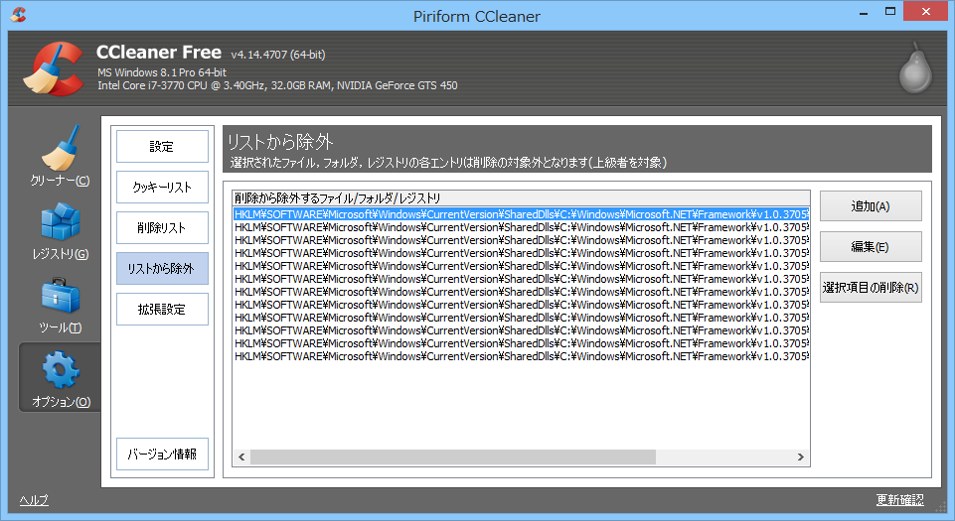Image resolution: width=955 pixels, height=521 pixels.
Task: Select the second HKLM registry entry
Action: pyautogui.click(x=522, y=227)
